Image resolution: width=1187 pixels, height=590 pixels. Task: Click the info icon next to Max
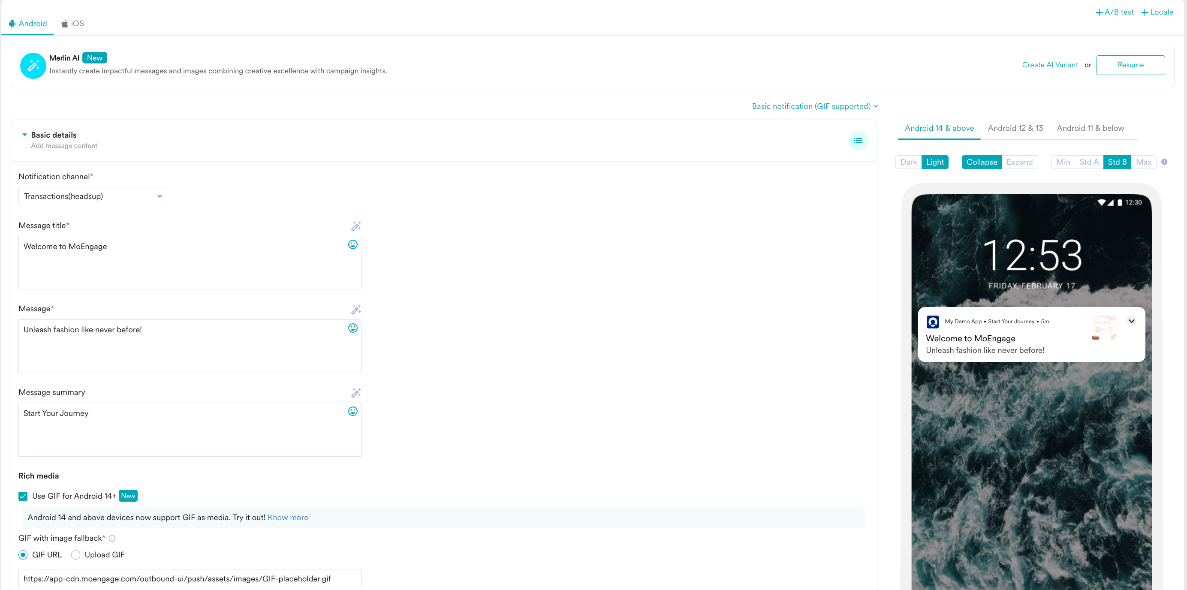coord(1164,162)
